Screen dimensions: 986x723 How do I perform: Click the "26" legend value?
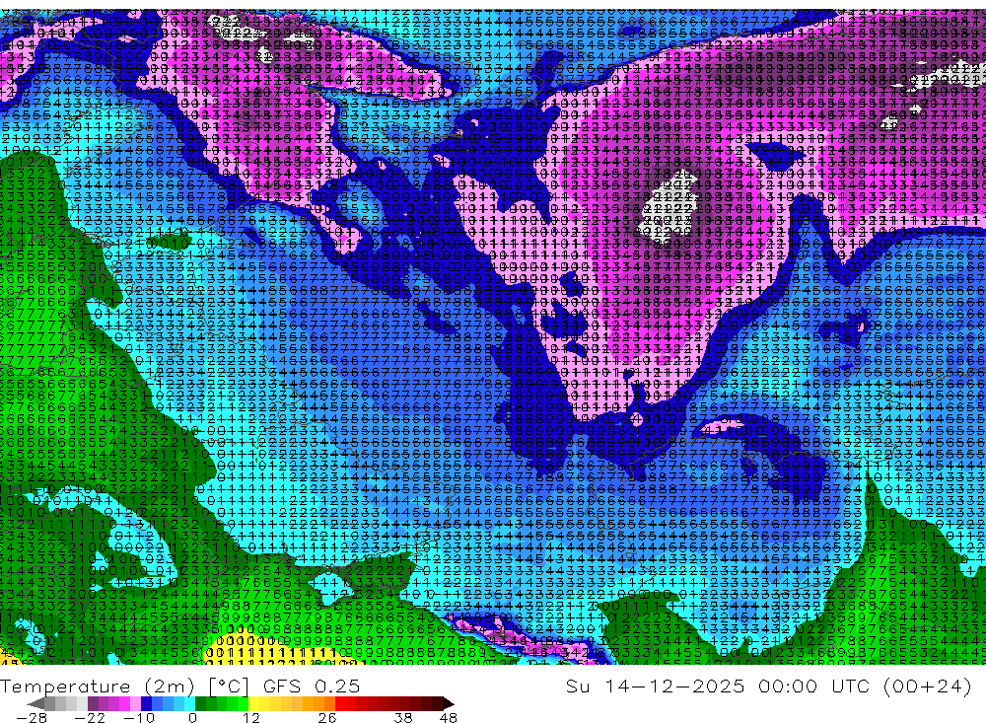point(327,718)
